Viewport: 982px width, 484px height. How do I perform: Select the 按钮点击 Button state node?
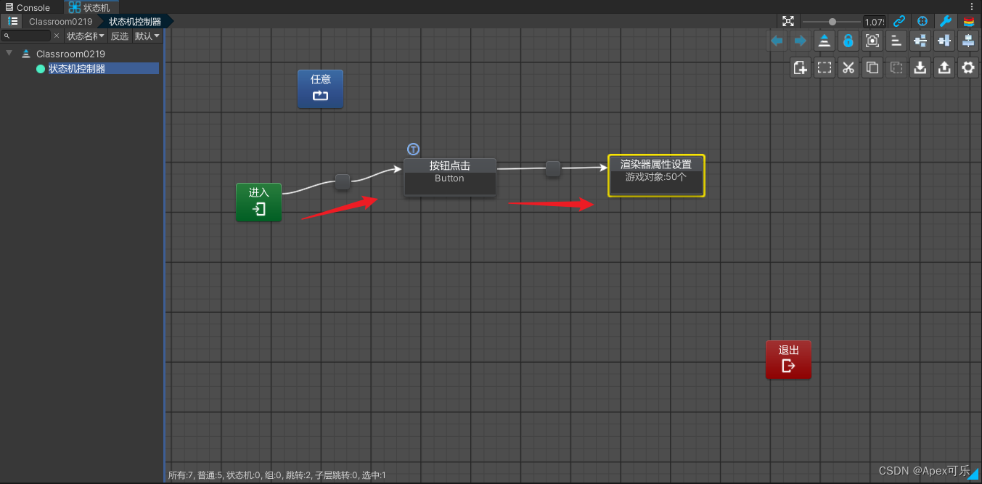tap(449, 176)
